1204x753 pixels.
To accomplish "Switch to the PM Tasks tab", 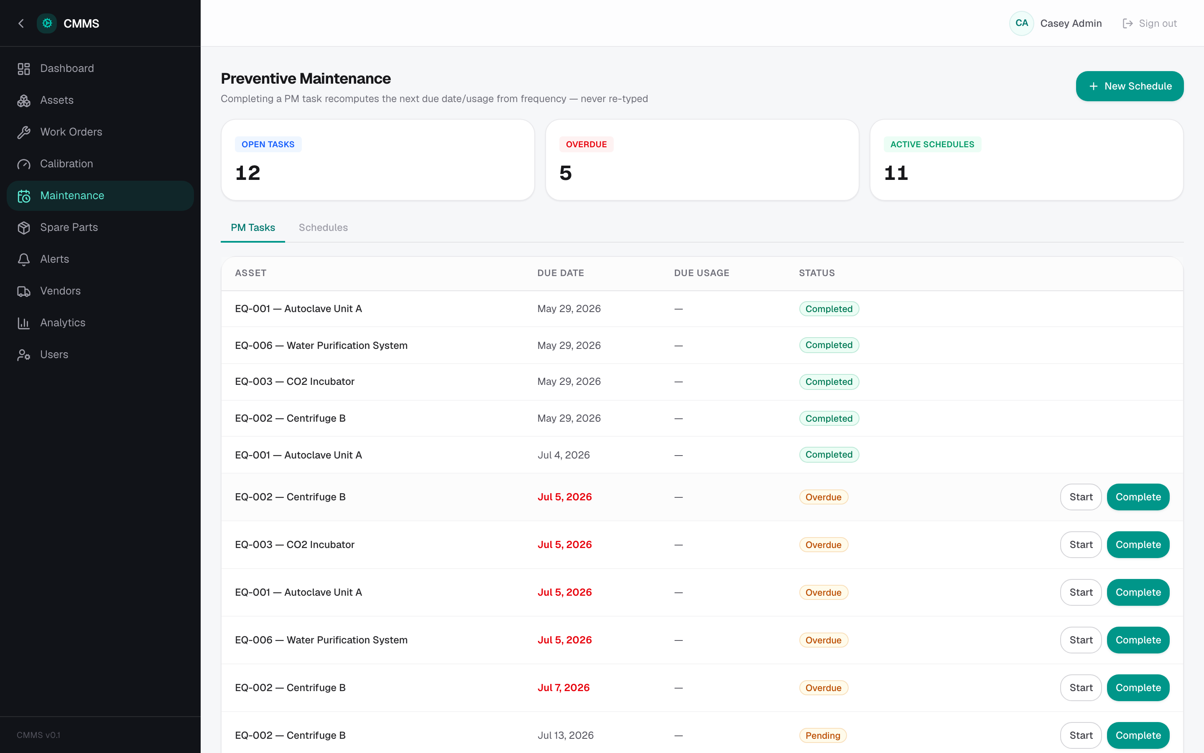I will click(x=253, y=228).
